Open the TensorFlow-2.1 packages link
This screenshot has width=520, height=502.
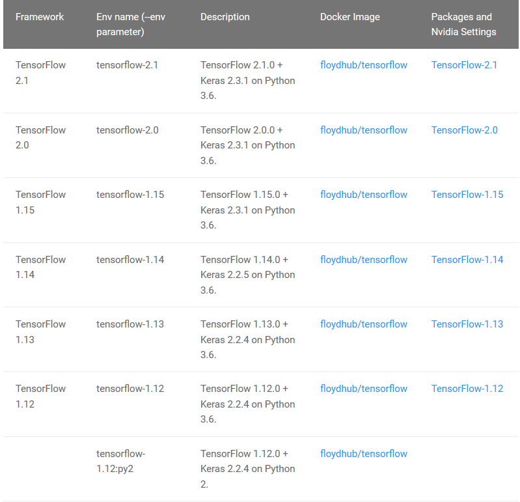(x=464, y=65)
